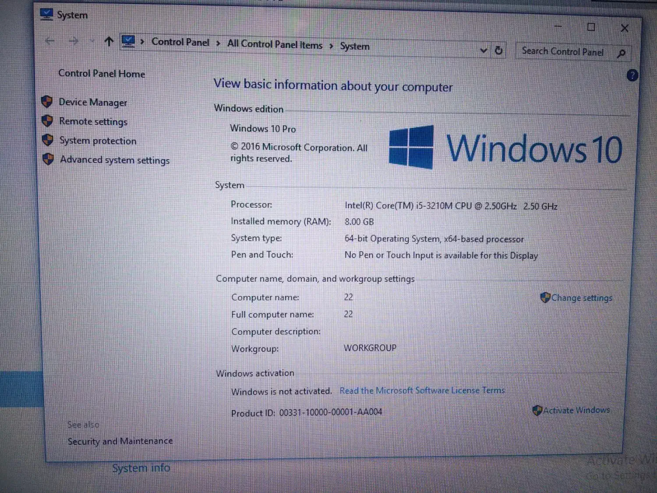Read the Microsoft Software License Terms
The height and width of the screenshot is (493, 657).
click(422, 390)
